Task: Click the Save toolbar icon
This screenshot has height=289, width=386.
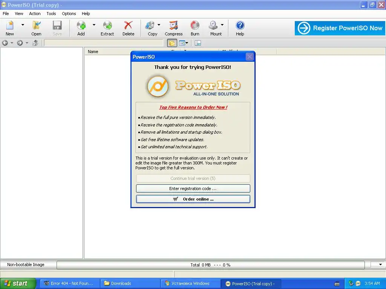Action: [x=57, y=28]
